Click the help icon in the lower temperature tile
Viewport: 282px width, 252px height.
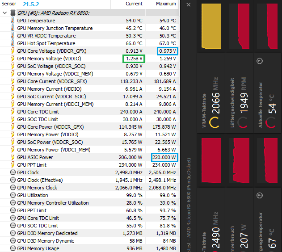coord(260,195)
